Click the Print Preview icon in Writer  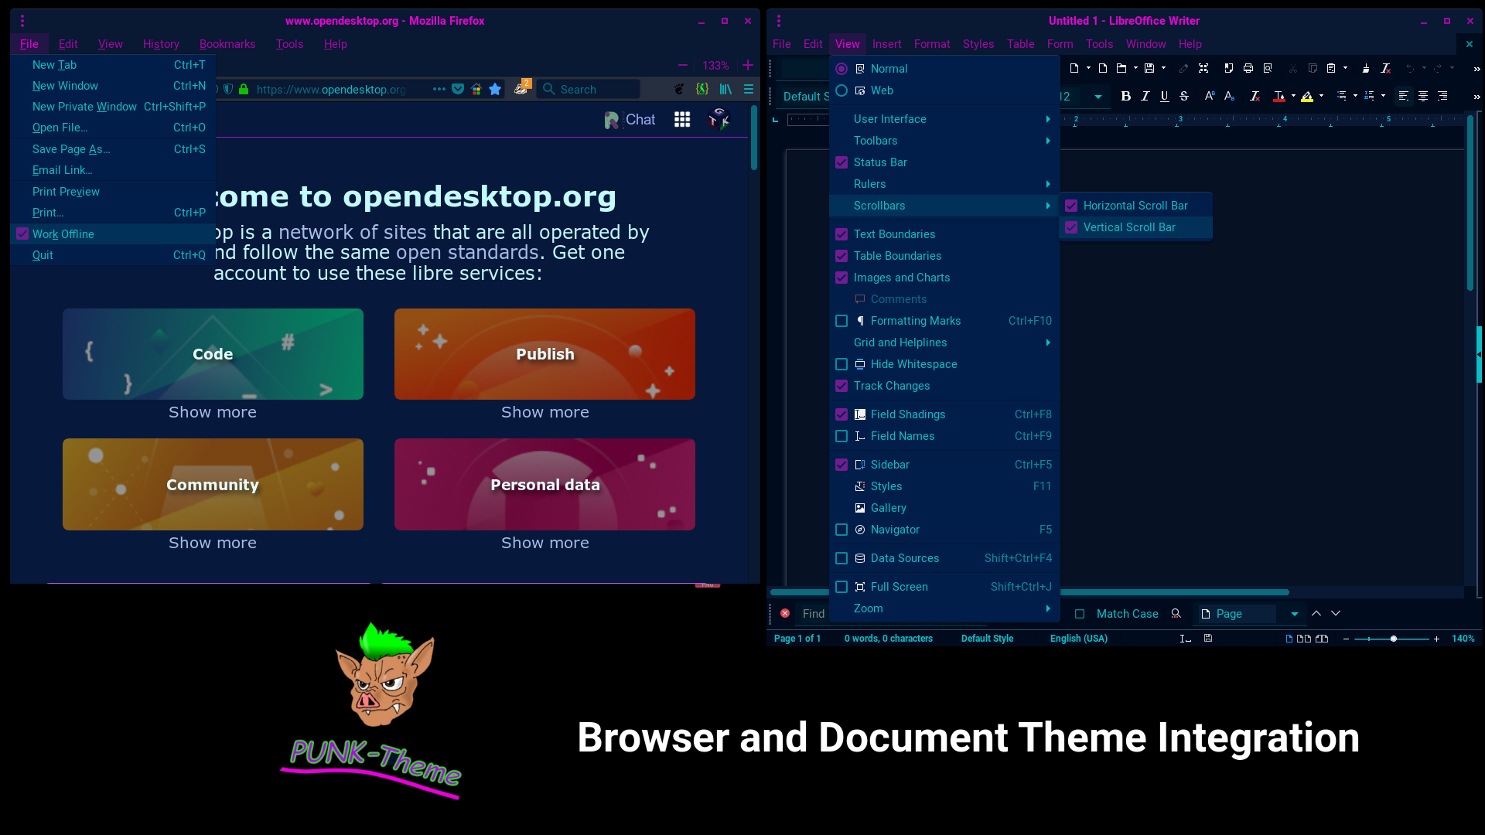(1268, 68)
